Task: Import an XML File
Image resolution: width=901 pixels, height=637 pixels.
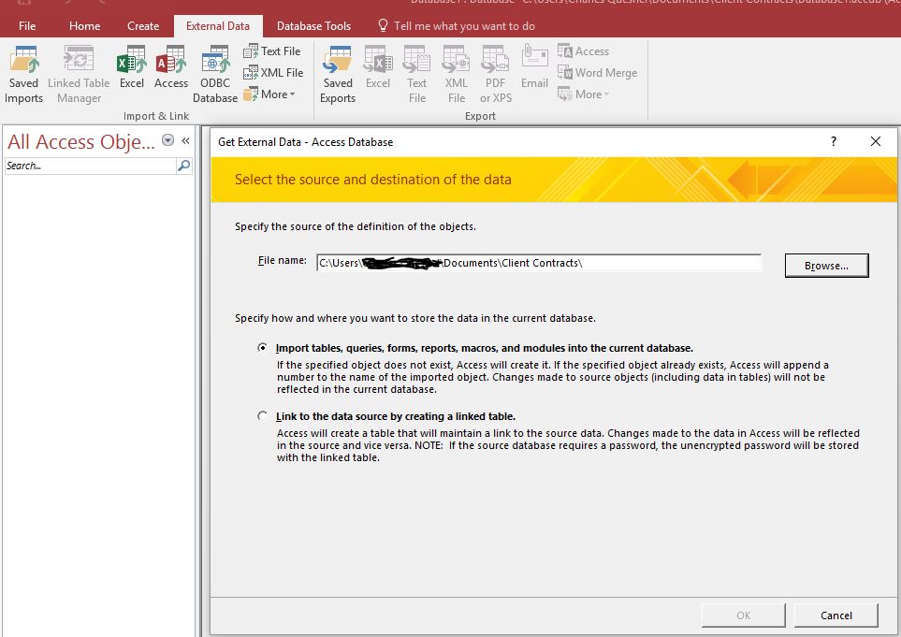Action: 273,72
